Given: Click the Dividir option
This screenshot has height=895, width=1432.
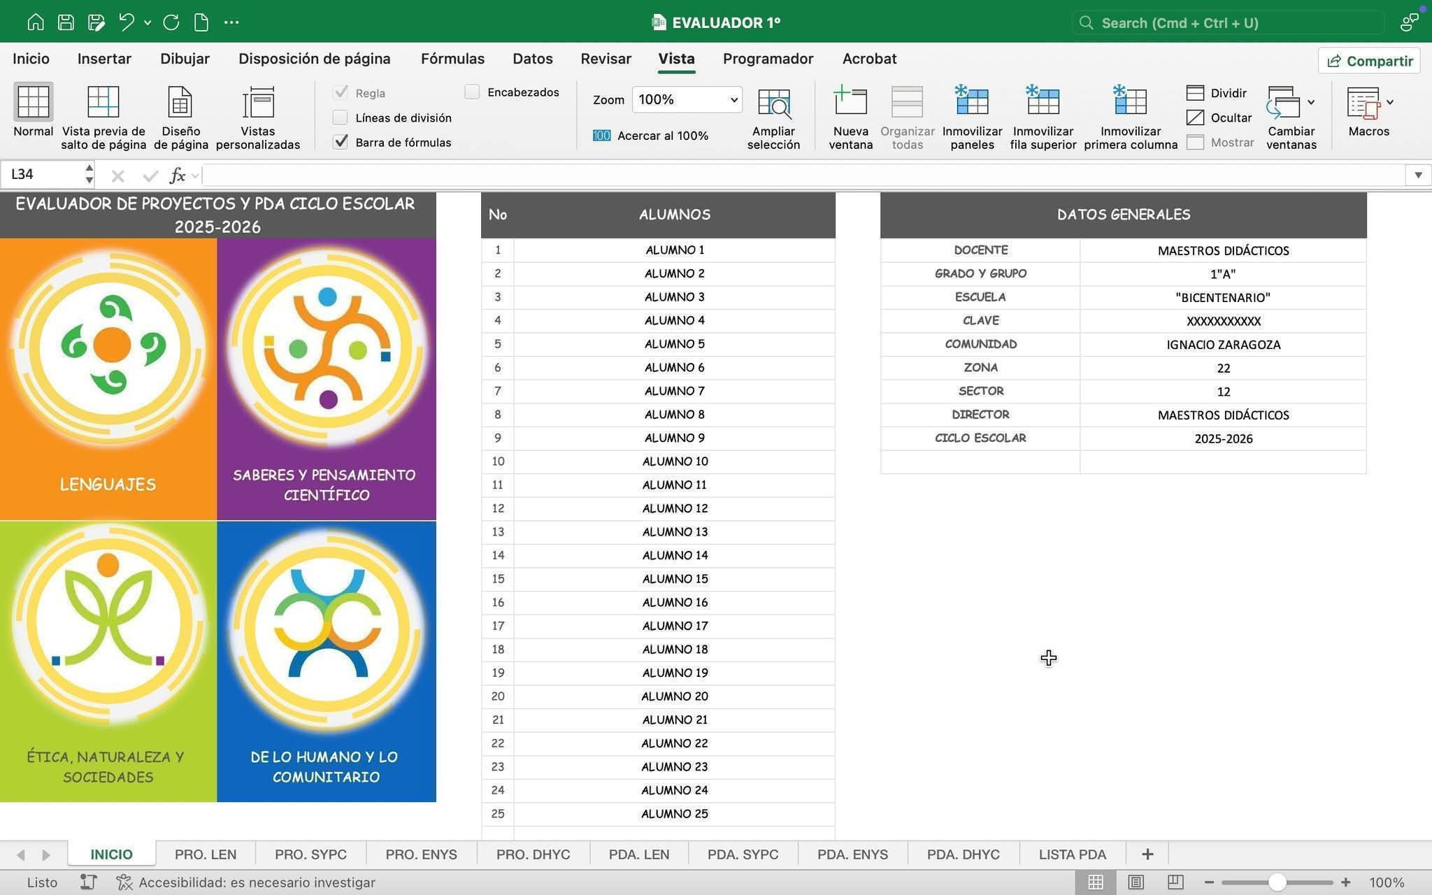Looking at the screenshot, I should (x=1217, y=93).
